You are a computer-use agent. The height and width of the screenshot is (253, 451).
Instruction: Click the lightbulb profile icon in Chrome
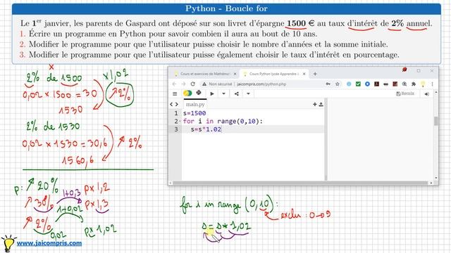coord(423,84)
